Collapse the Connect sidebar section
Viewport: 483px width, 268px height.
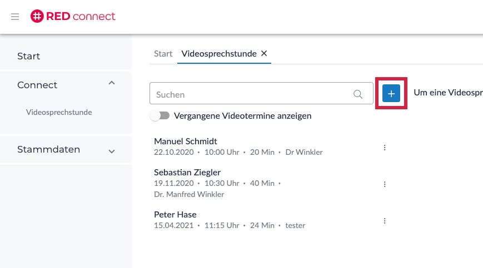click(x=112, y=84)
